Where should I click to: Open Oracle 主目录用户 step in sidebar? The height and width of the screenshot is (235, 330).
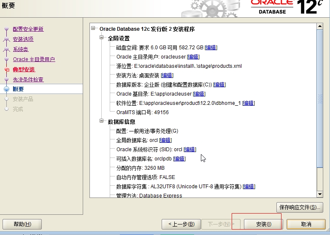pyautogui.click(x=34, y=59)
